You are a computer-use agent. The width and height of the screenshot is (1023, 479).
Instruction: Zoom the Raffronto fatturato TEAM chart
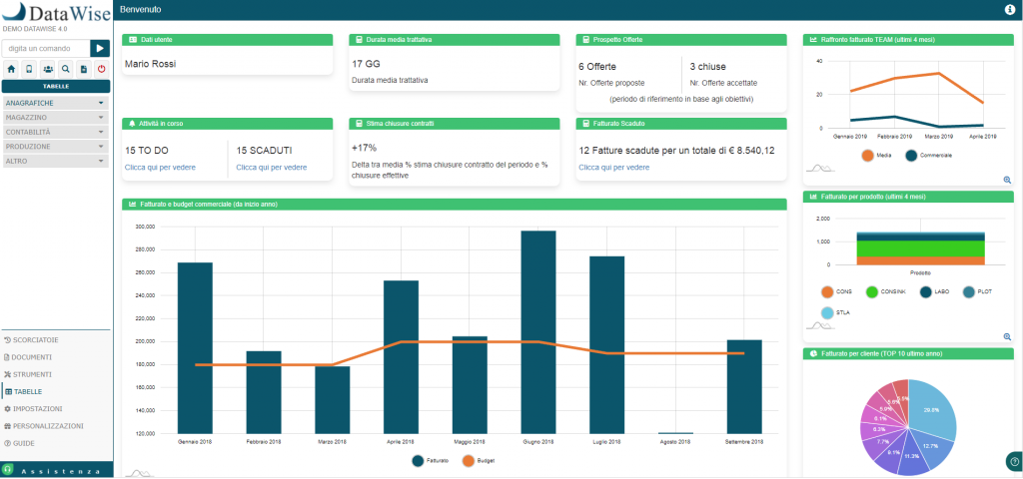tap(1007, 180)
